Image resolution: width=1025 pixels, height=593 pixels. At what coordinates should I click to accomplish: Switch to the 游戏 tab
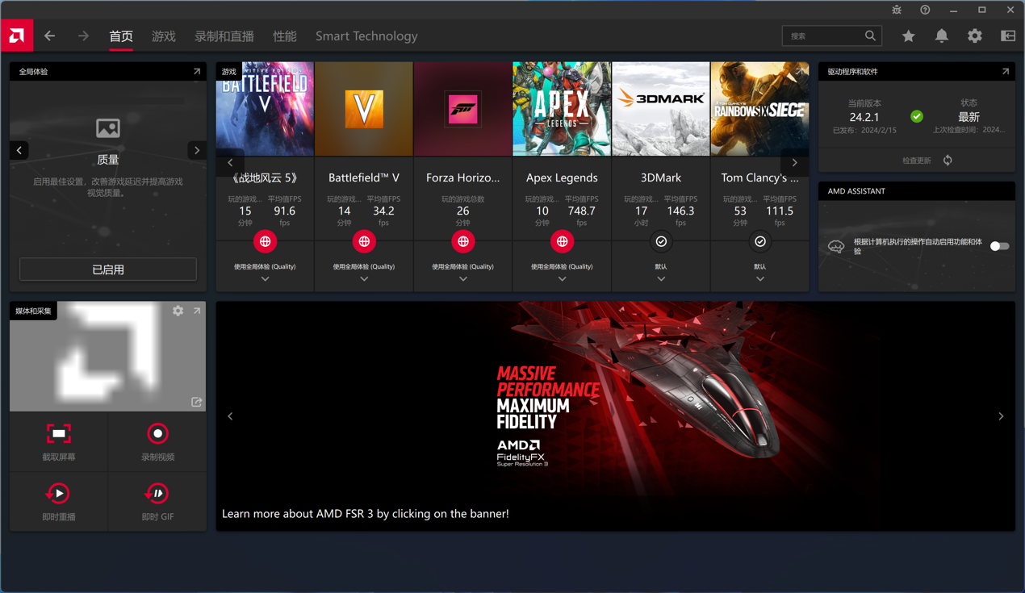pos(164,36)
